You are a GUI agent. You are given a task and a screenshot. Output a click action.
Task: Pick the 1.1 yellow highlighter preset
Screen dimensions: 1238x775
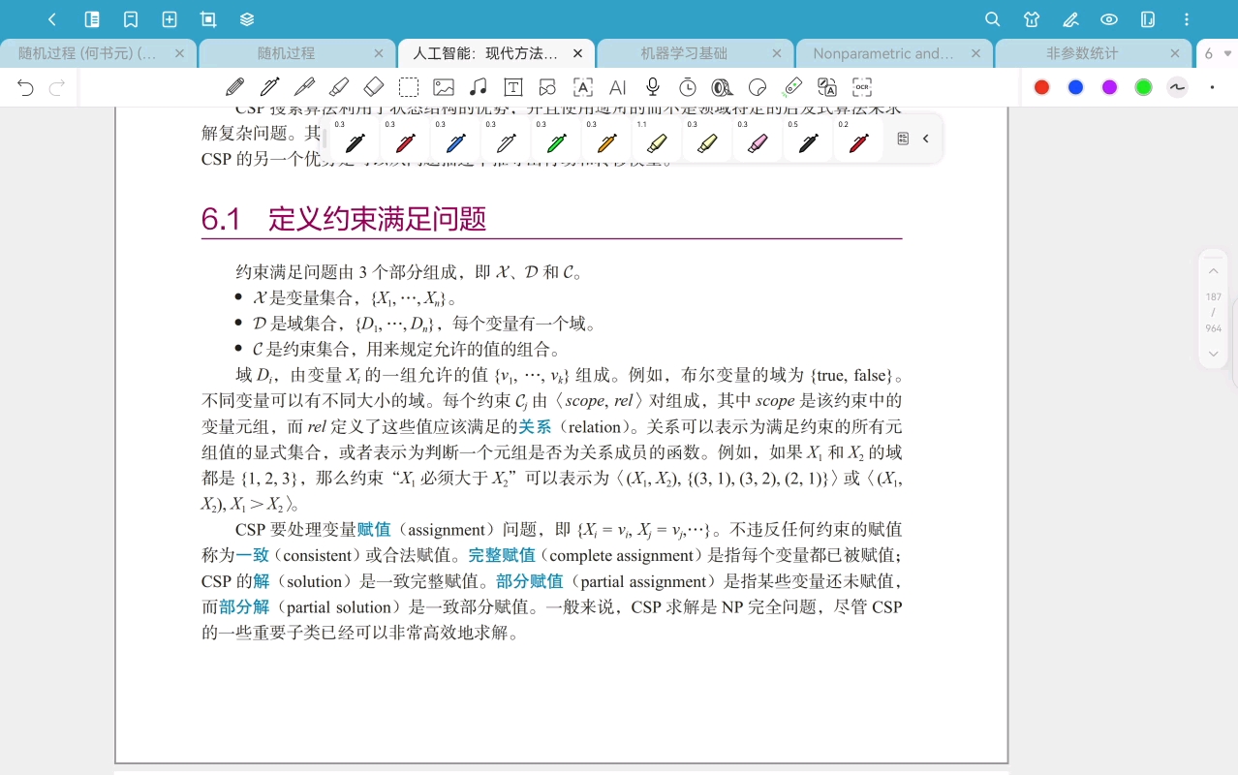coord(657,139)
